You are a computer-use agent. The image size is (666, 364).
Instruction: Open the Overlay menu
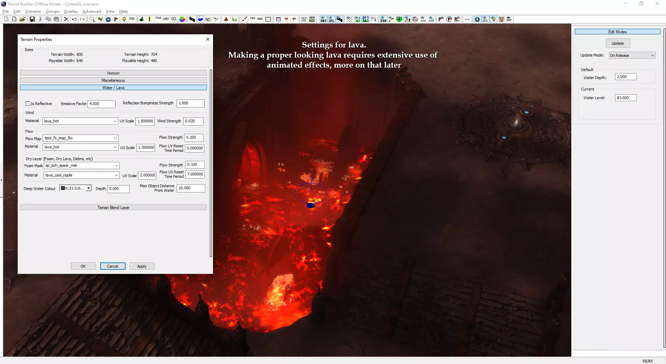tap(70, 11)
